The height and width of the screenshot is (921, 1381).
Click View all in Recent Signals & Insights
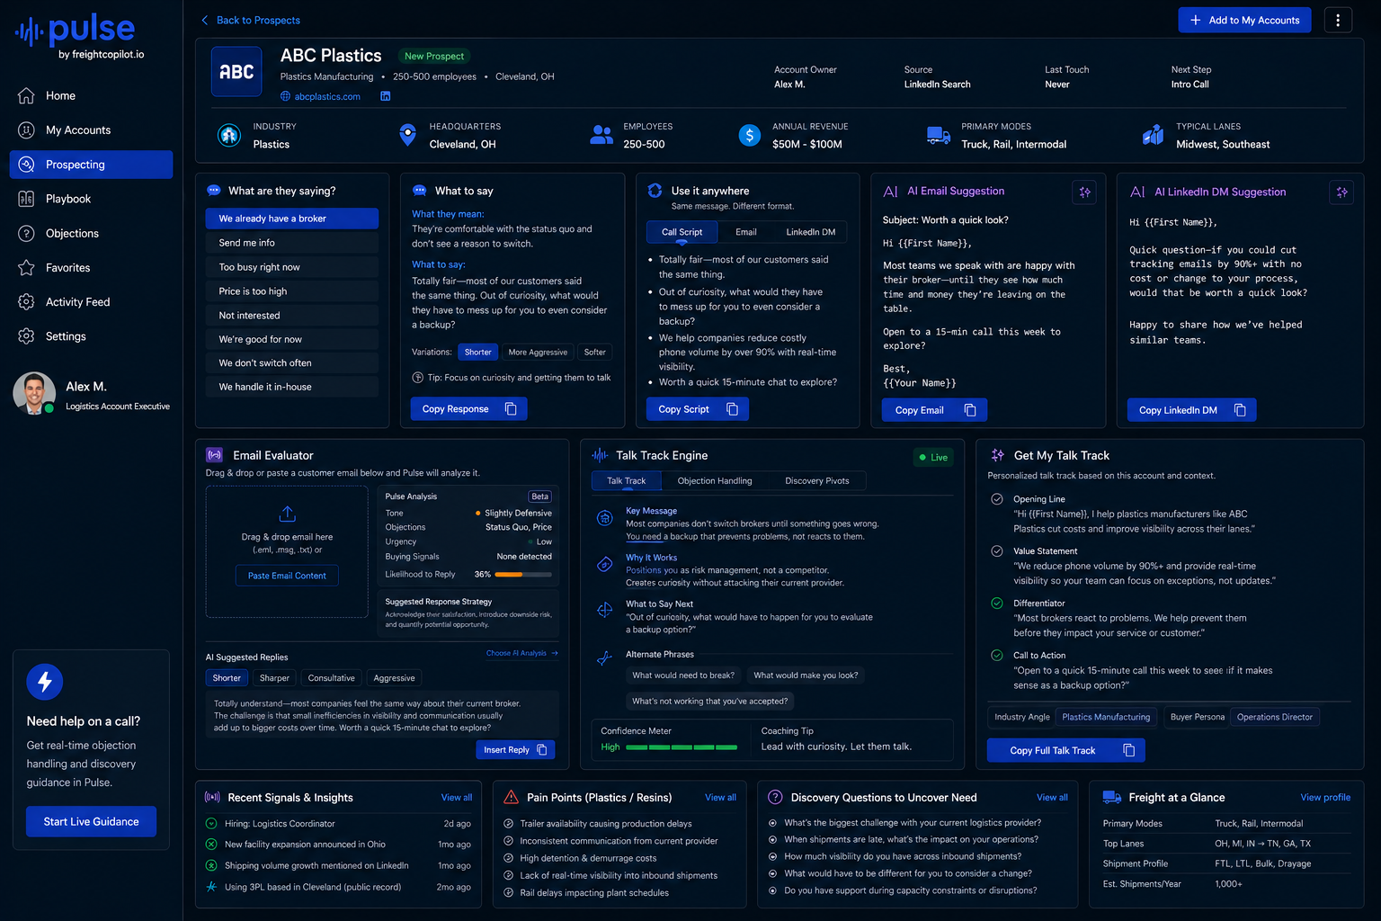pos(457,798)
